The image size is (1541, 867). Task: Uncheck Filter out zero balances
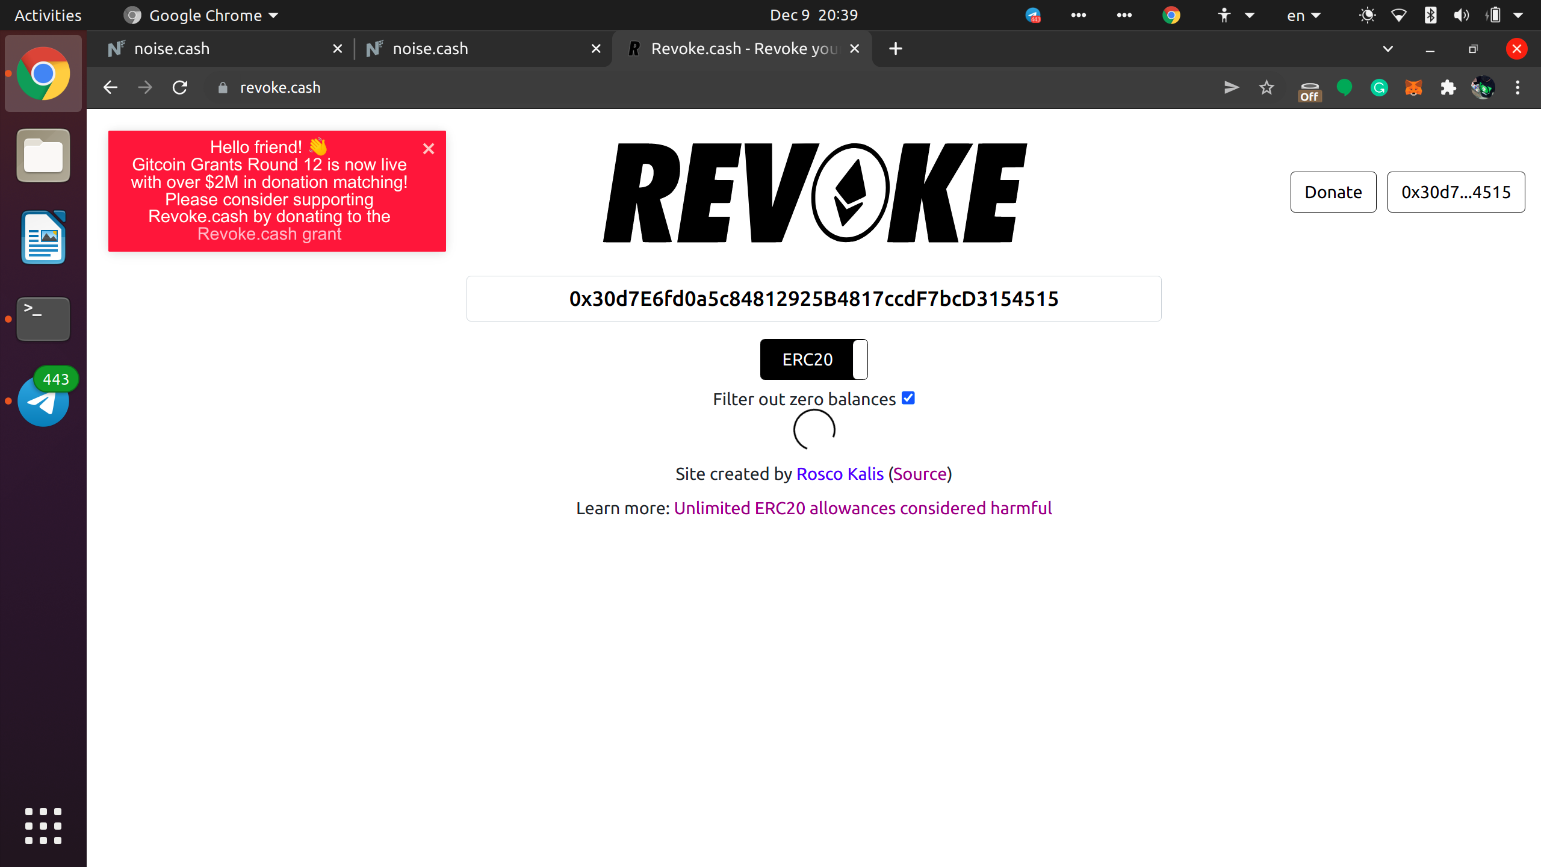point(908,398)
